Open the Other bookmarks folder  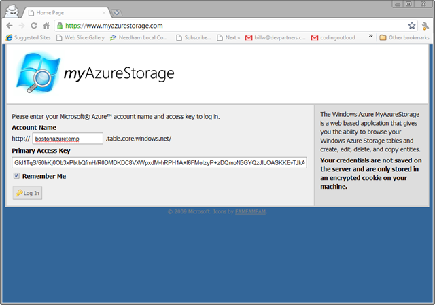coord(404,37)
